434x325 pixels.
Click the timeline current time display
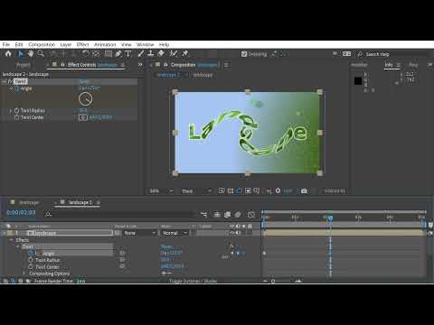coord(21,212)
